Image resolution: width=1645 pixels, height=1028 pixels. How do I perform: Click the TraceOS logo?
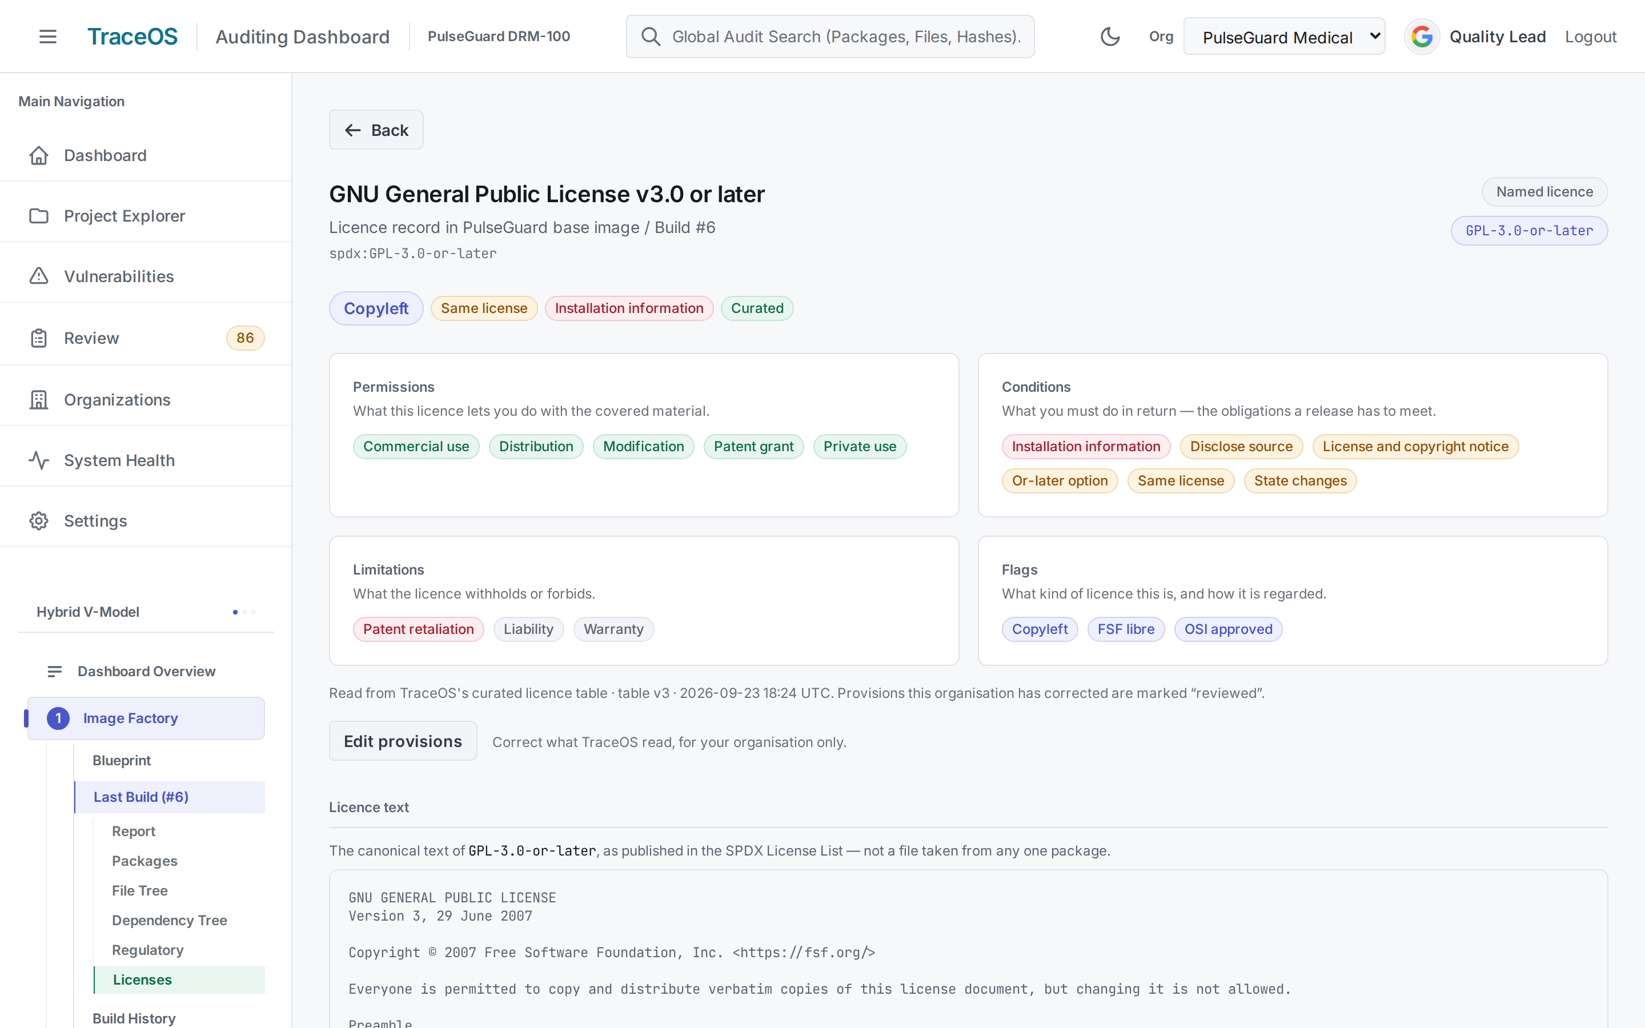[x=133, y=37]
